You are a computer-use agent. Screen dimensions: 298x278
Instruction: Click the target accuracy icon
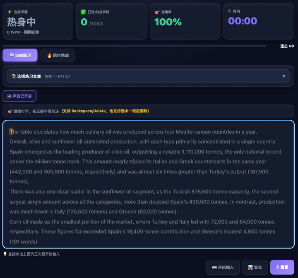tap(157, 12)
